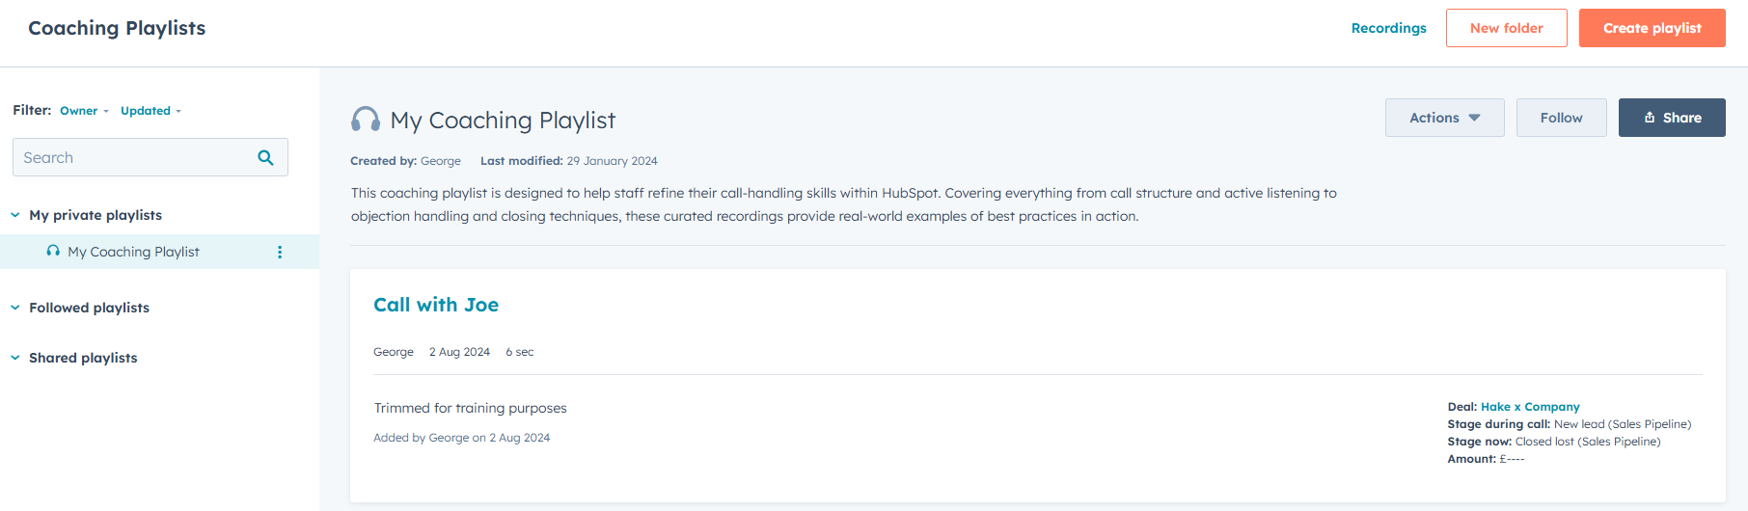Click the Share button
Screen dimensions: 1748x511
coord(1672,118)
